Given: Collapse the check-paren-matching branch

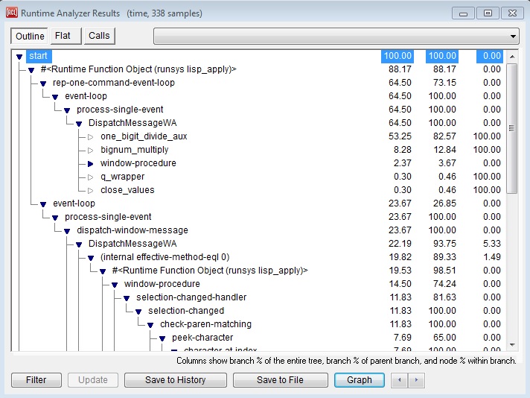Looking at the screenshot, I should tap(150, 324).
